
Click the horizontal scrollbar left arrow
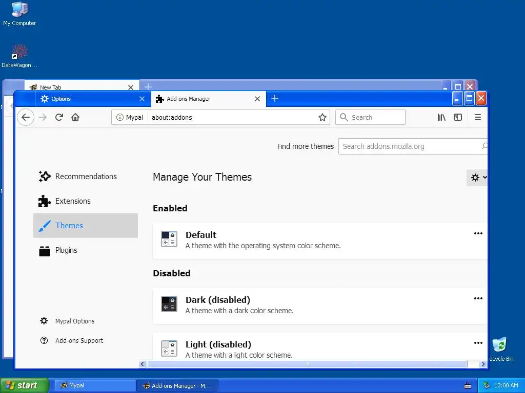(x=143, y=364)
